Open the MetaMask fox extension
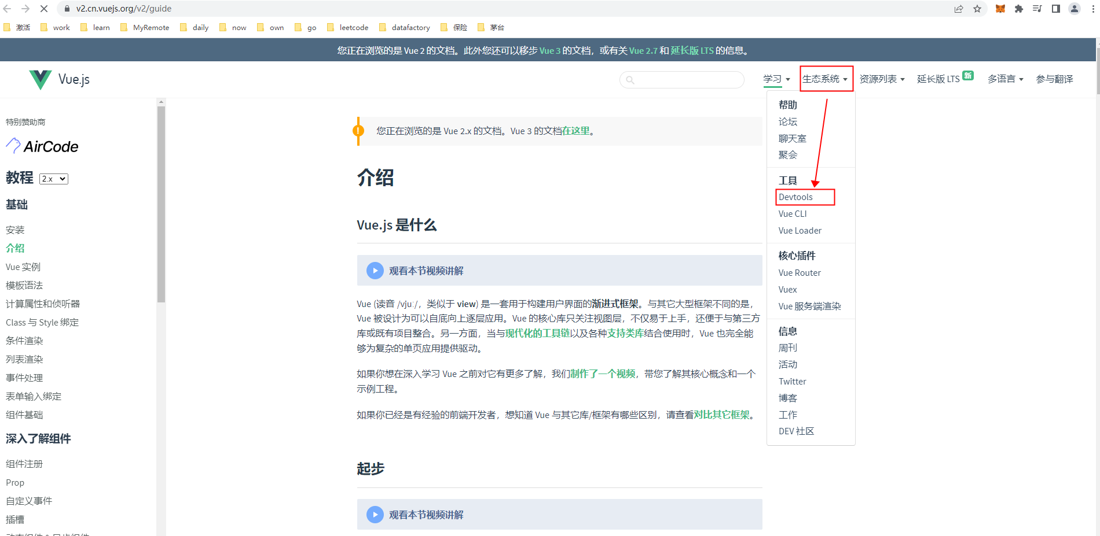Image resolution: width=1100 pixels, height=536 pixels. click(x=1000, y=9)
